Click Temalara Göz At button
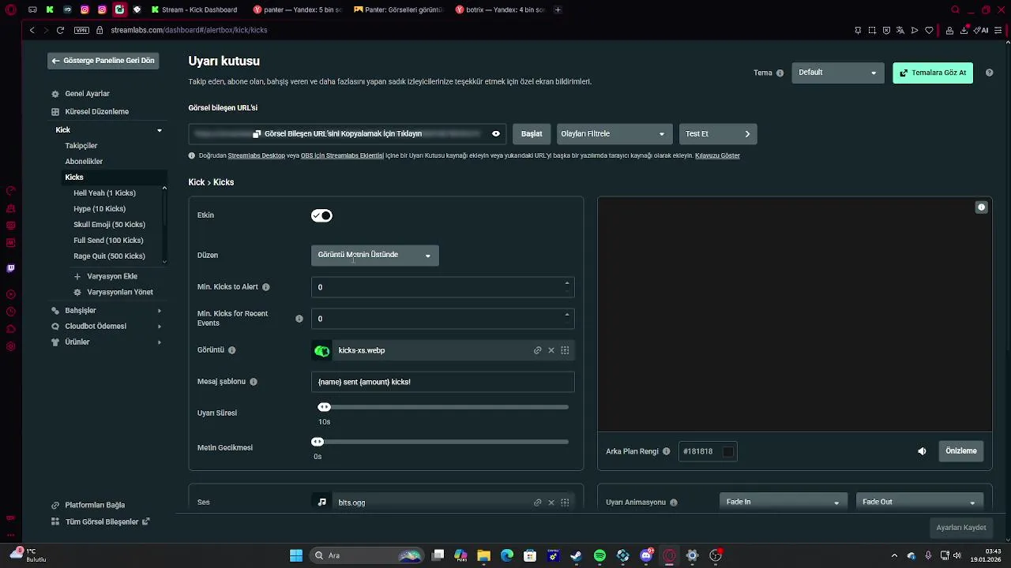The height and width of the screenshot is (568, 1011). coord(933,73)
